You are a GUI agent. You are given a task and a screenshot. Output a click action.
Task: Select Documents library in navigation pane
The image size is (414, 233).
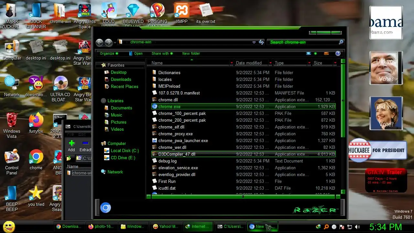pos(121,108)
